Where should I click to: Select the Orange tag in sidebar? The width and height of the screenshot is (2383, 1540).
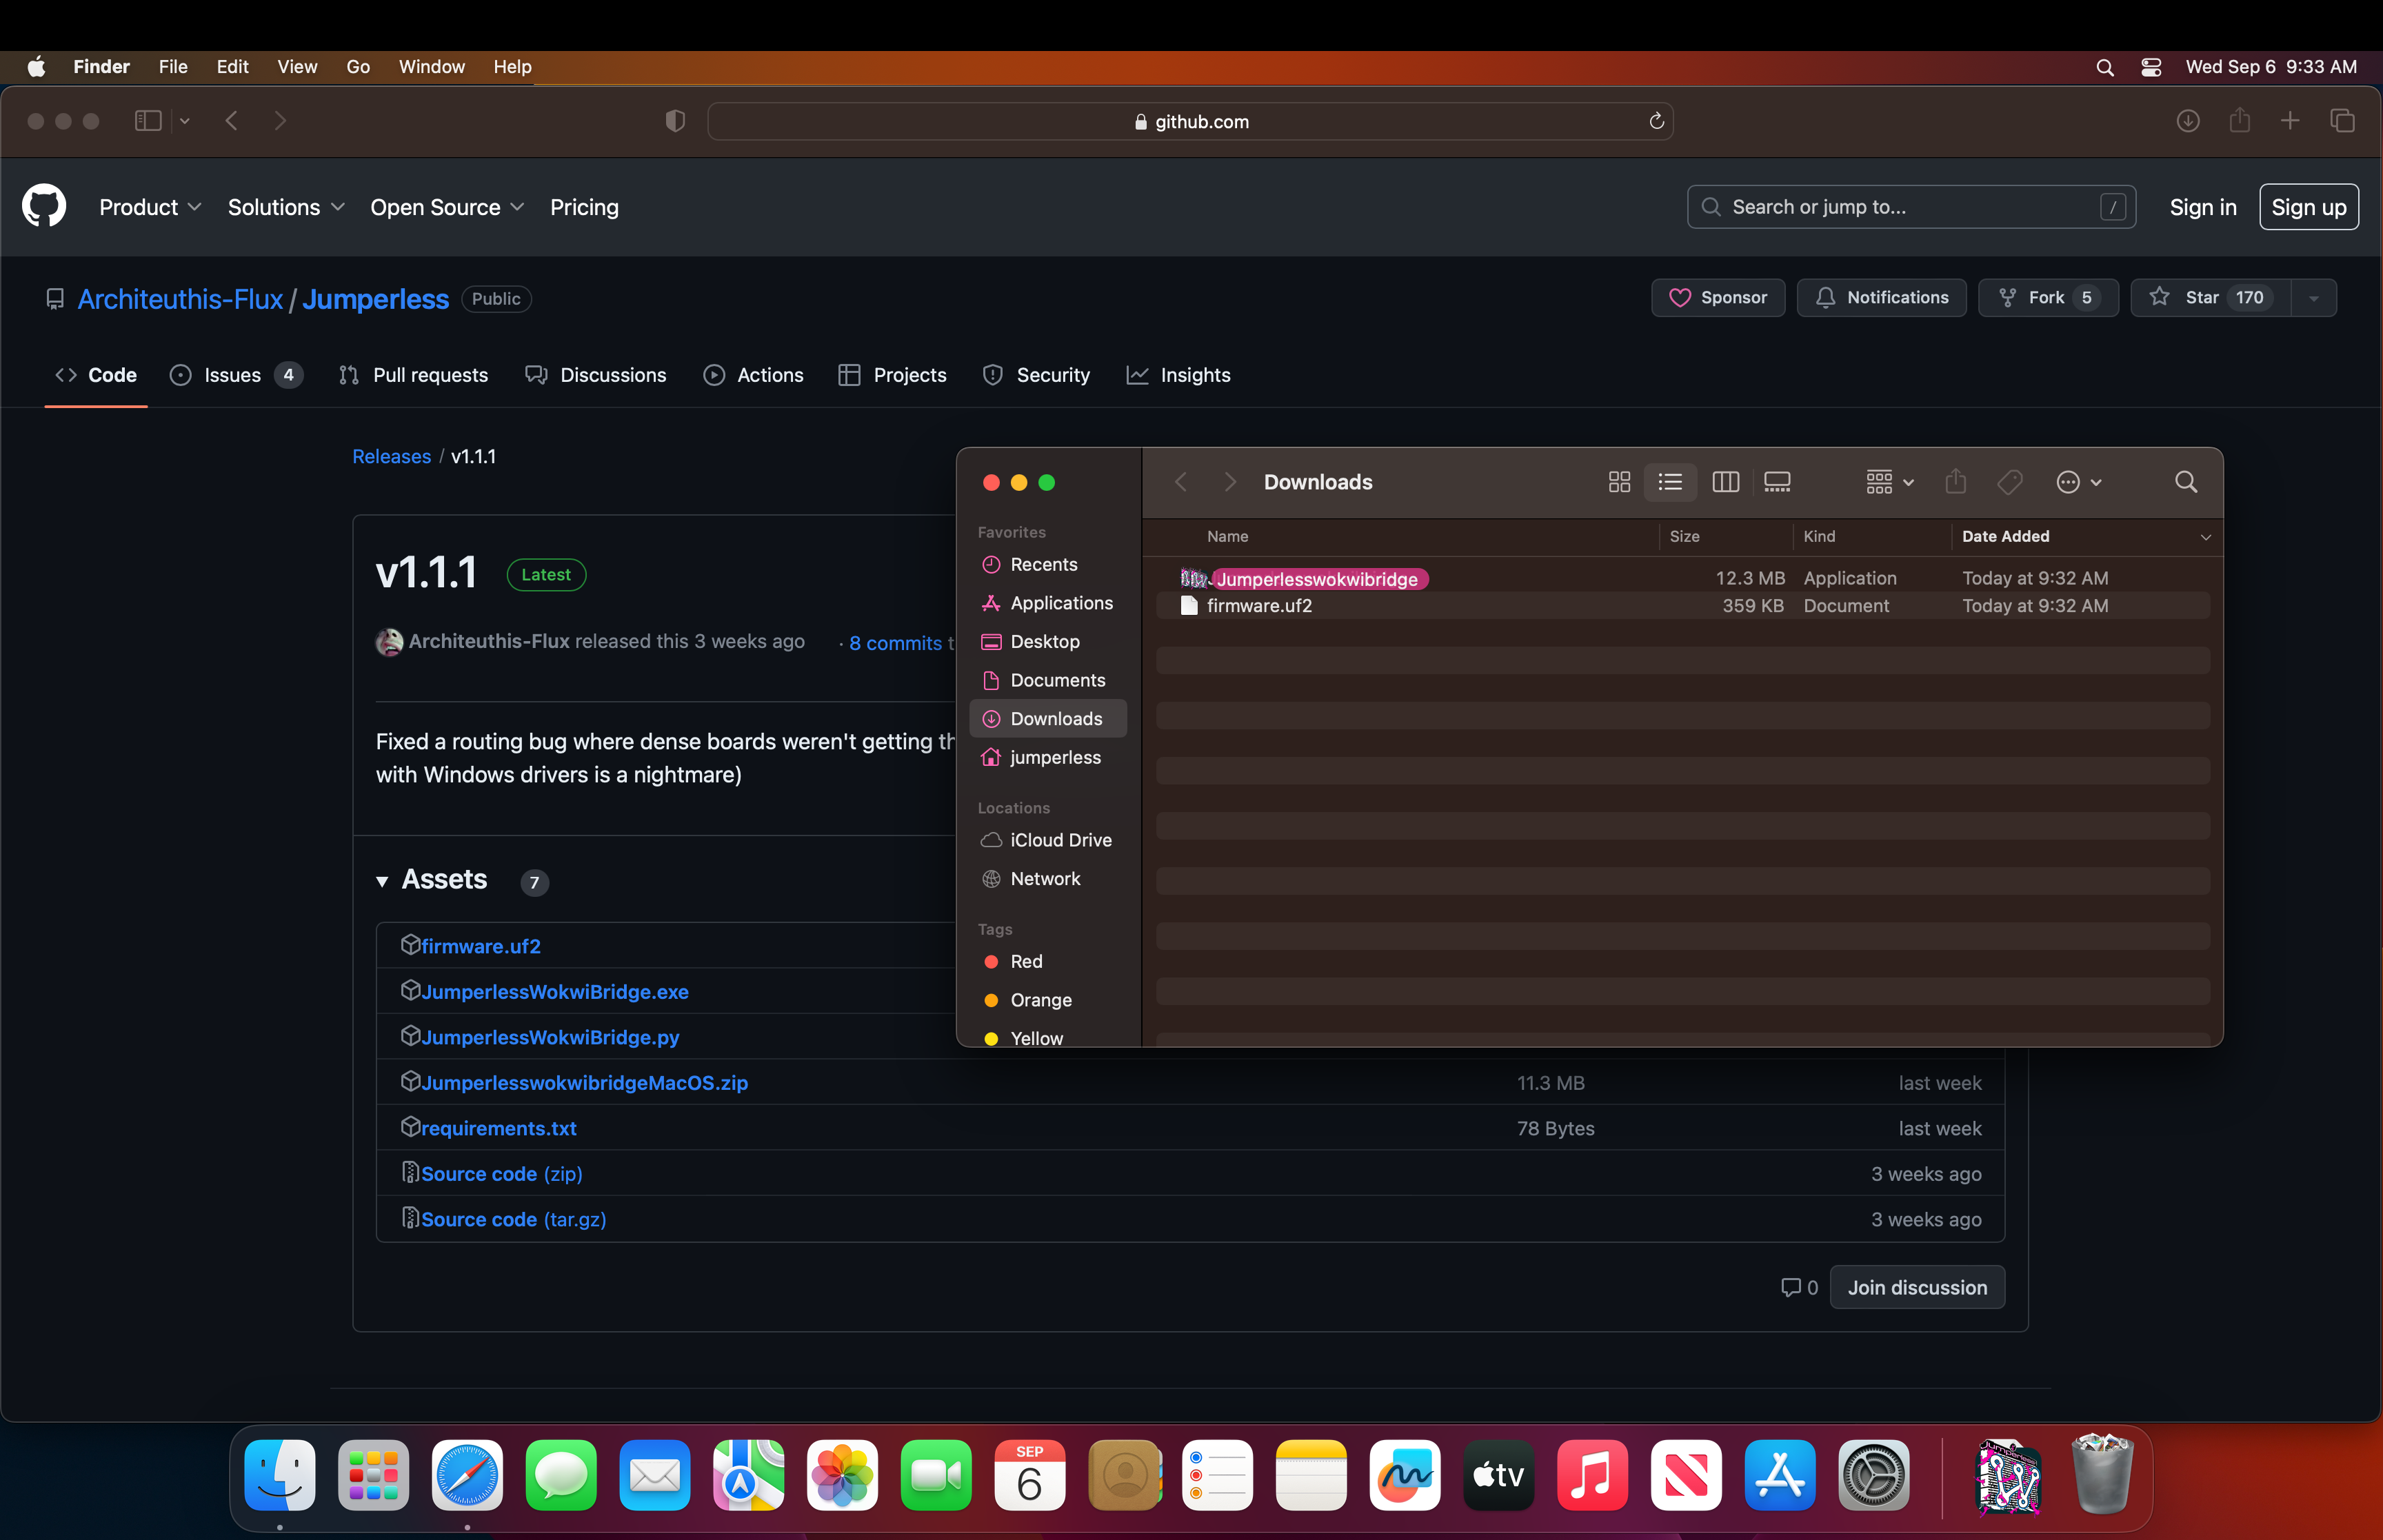[x=1040, y=1000]
